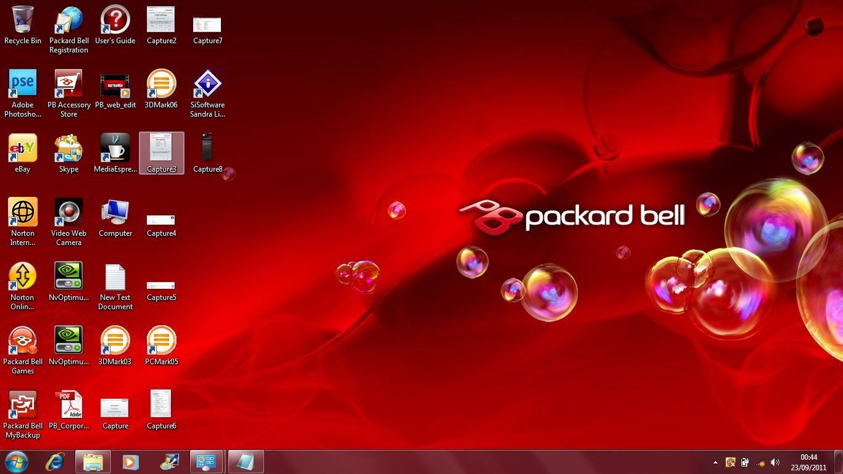Screen dimensions: 843x474
Task: Open NvOptimus shortcut beside 3DMark03
Action: click(x=69, y=346)
